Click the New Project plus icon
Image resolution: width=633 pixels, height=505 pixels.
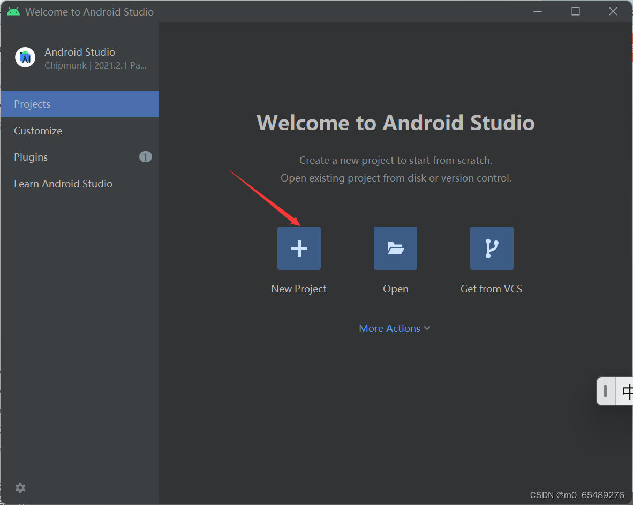pos(299,248)
